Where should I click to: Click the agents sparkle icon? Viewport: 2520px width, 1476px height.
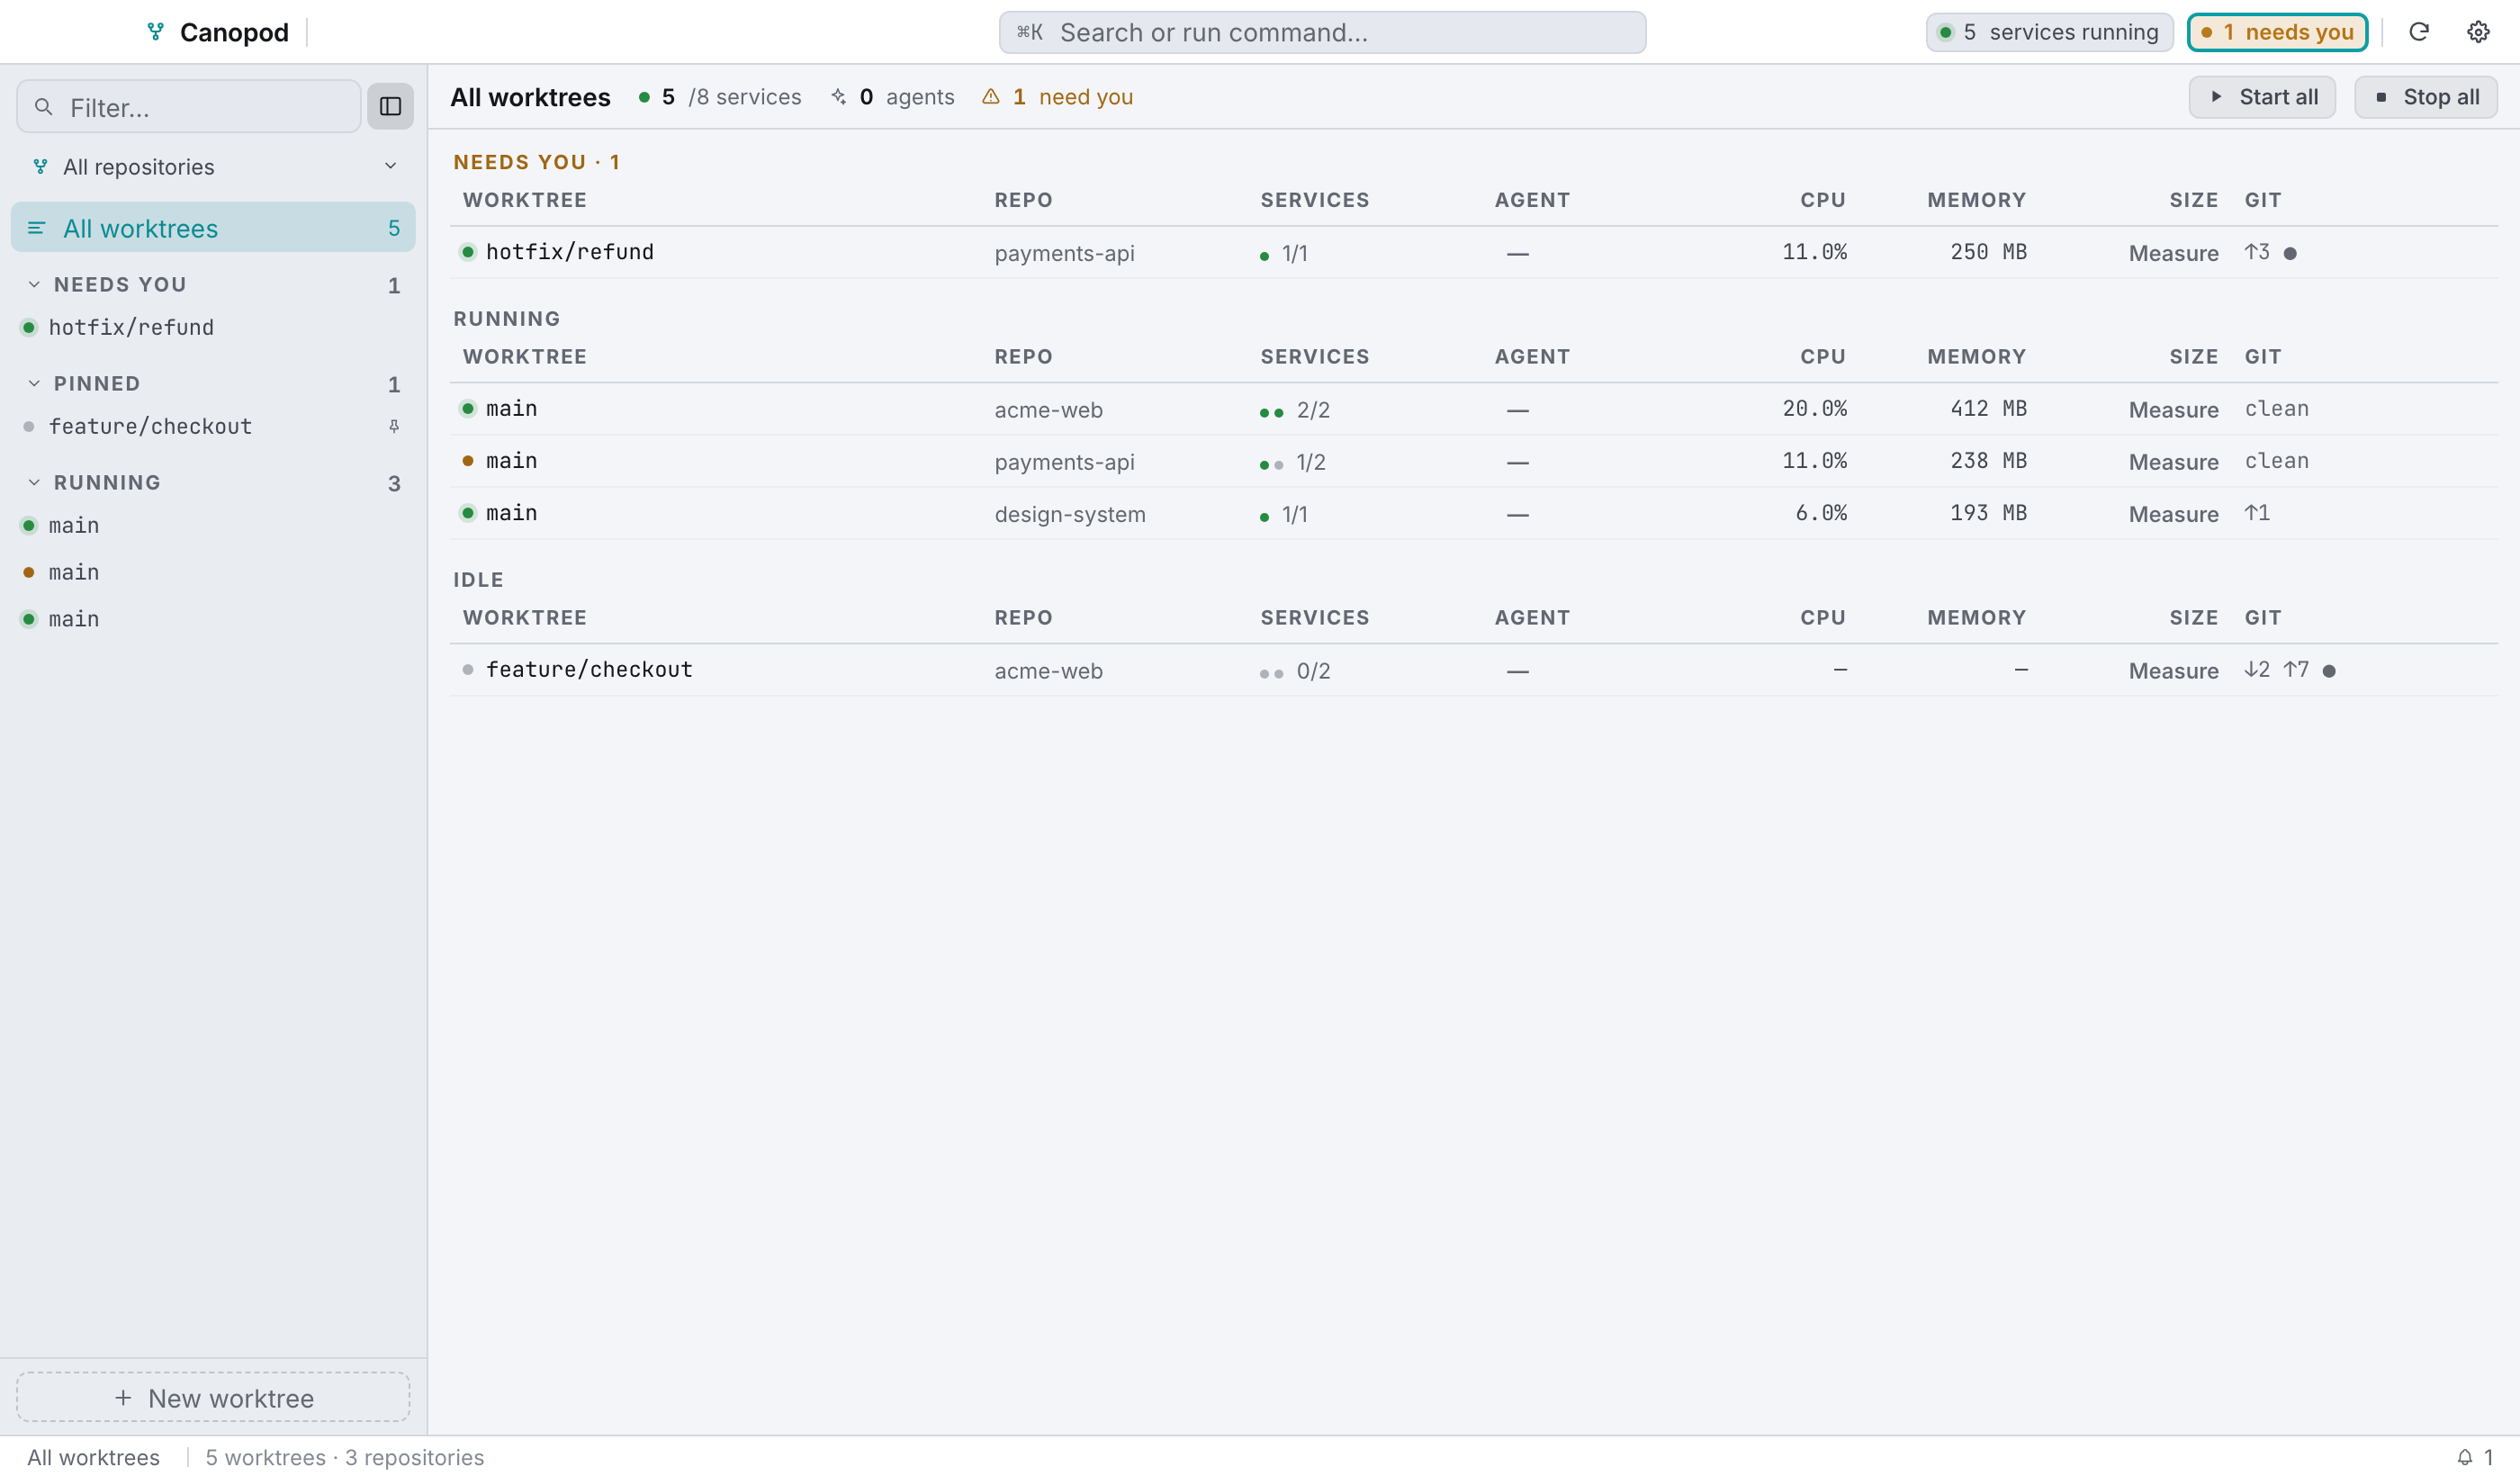coord(838,97)
